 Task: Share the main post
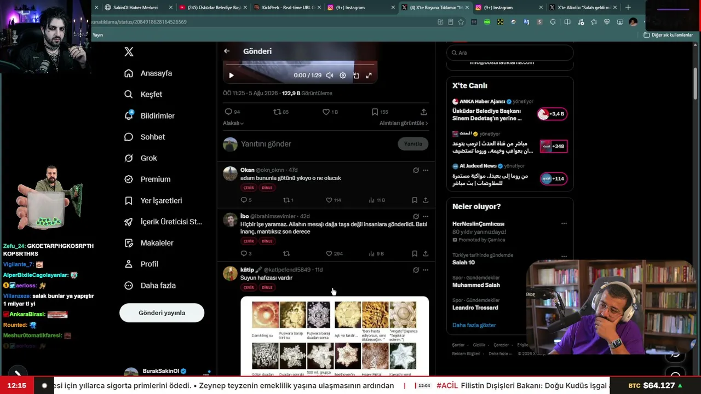click(x=423, y=112)
